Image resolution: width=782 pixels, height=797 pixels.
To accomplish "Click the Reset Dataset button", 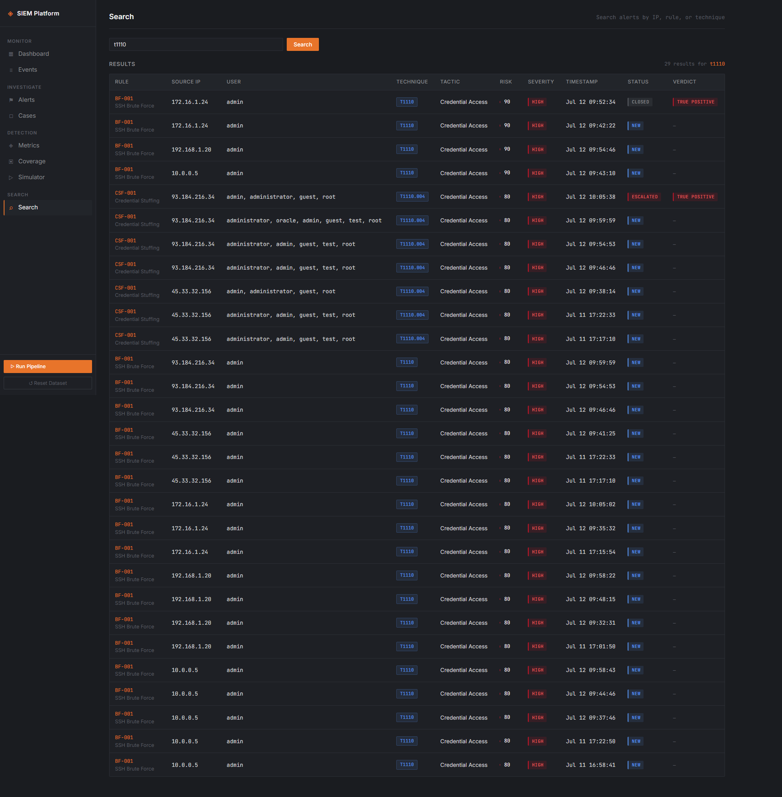I will (48, 383).
